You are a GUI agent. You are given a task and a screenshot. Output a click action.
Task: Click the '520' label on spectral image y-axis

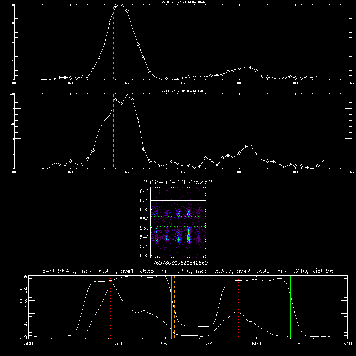point(145,246)
